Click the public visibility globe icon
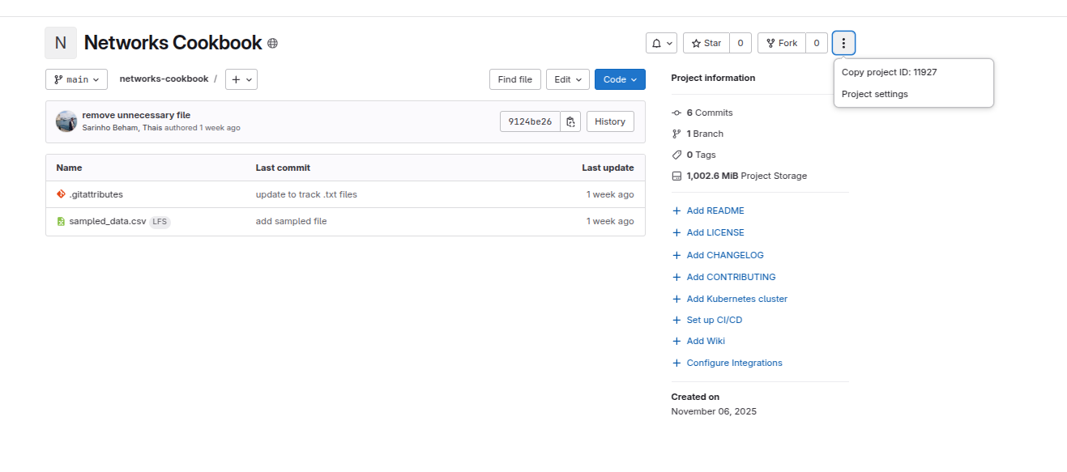This screenshot has height=472, width=1067. (272, 44)
